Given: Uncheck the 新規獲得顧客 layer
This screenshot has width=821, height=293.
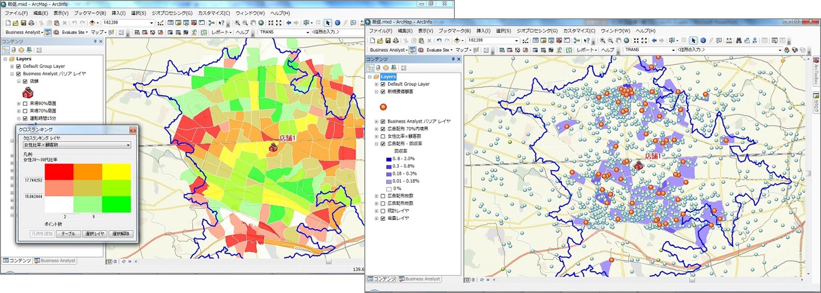Looking at the screenshot, I should [x=383, y=92].
